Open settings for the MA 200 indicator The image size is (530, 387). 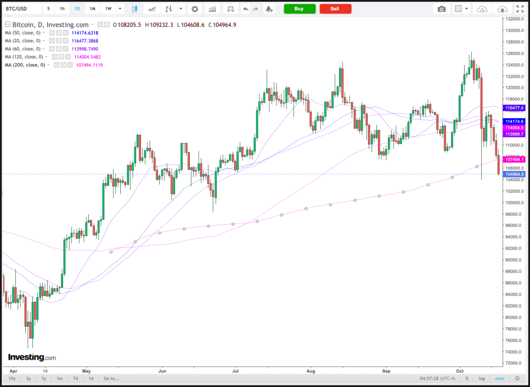[63, 65]
